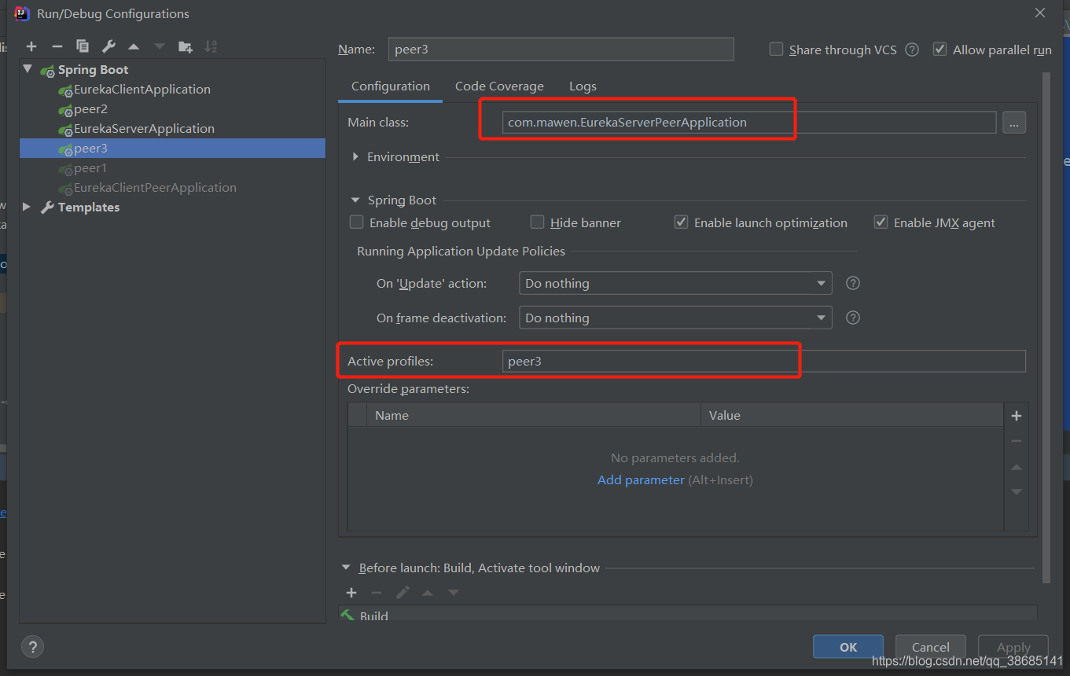Click the Active profiles input field
This screenshot has height=676, width=1070.
click(x=763, y=361)
